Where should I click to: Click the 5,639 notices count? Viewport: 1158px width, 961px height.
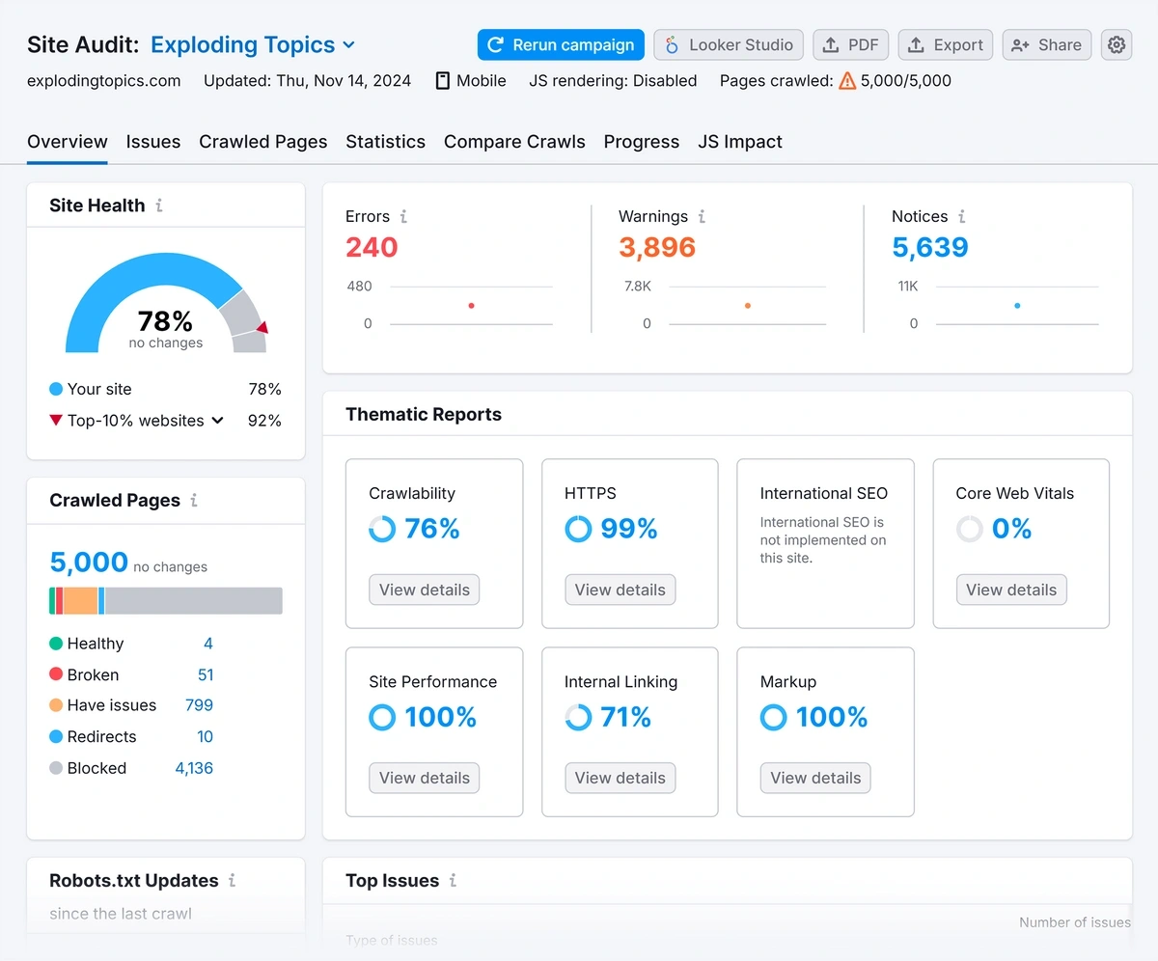(930, 247)
